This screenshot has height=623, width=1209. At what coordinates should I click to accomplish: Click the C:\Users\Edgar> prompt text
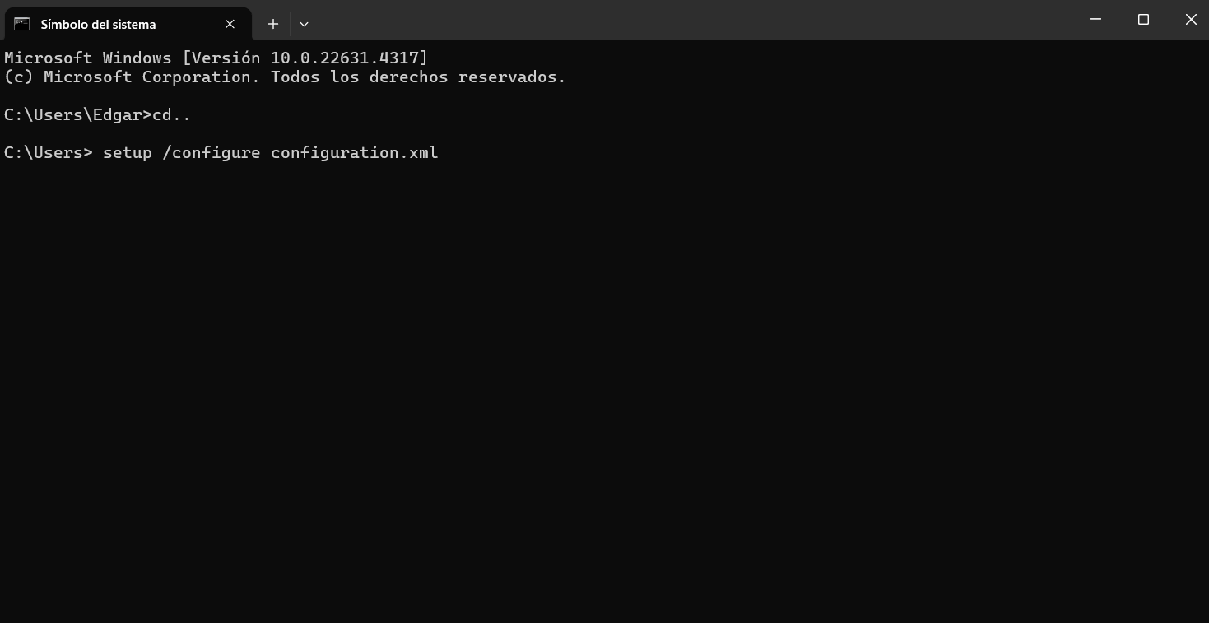[77, 115]
